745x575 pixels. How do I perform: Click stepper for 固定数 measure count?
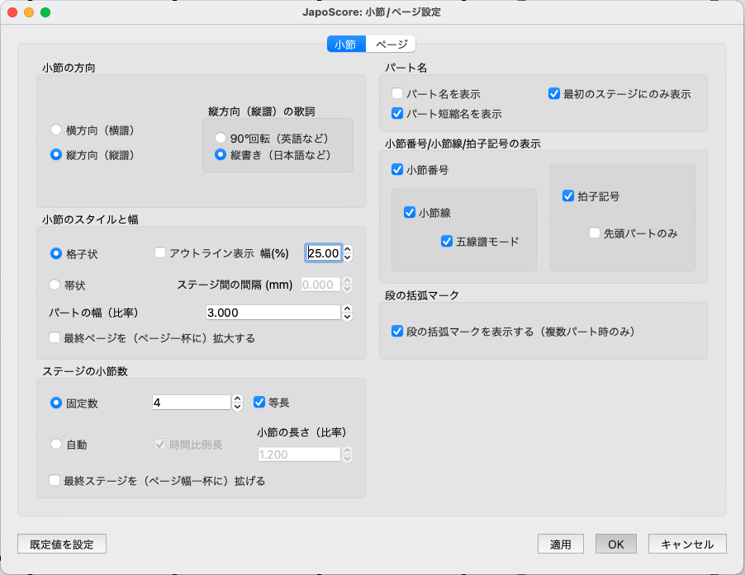click(x=238, y=403)
